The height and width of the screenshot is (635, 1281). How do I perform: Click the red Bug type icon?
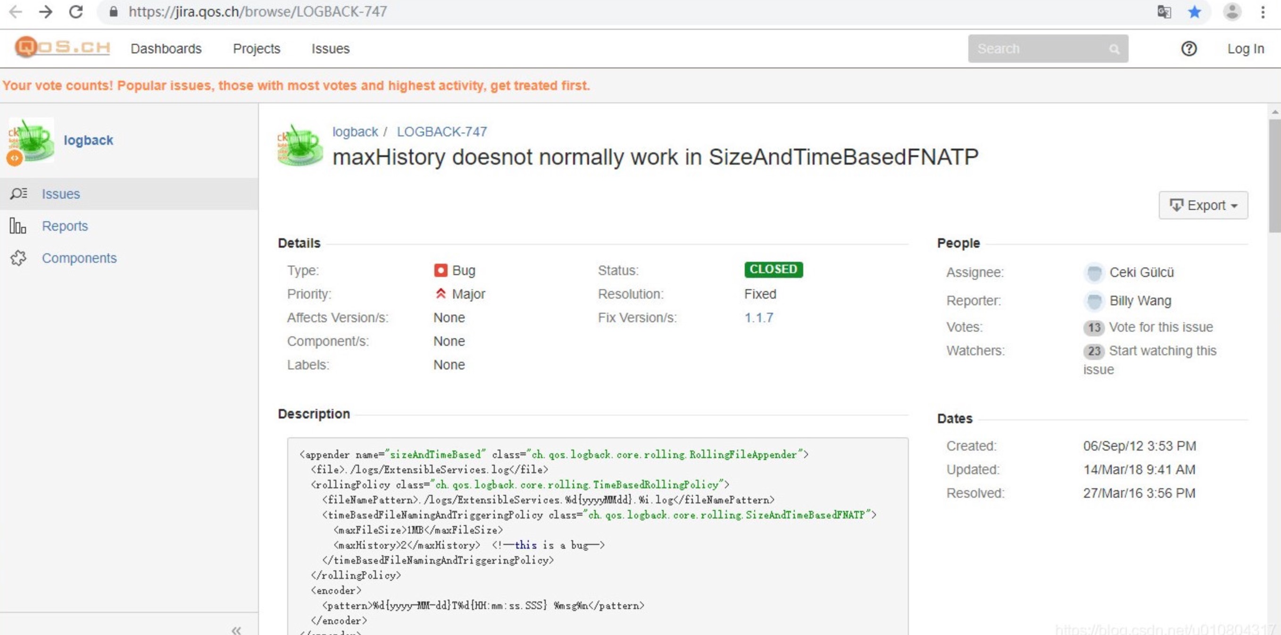(440, 270)
